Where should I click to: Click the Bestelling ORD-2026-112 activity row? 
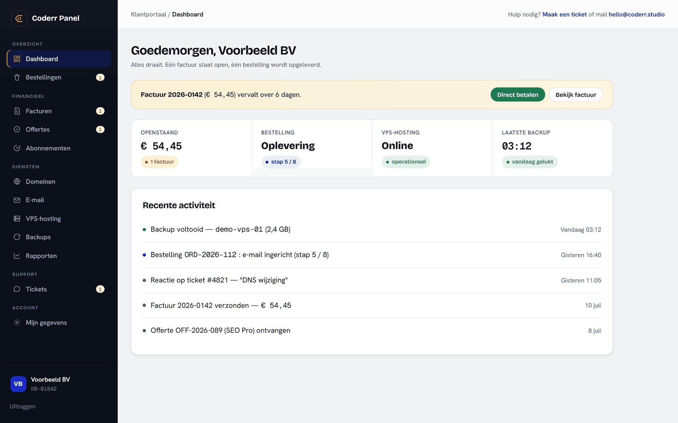[372, 255]
